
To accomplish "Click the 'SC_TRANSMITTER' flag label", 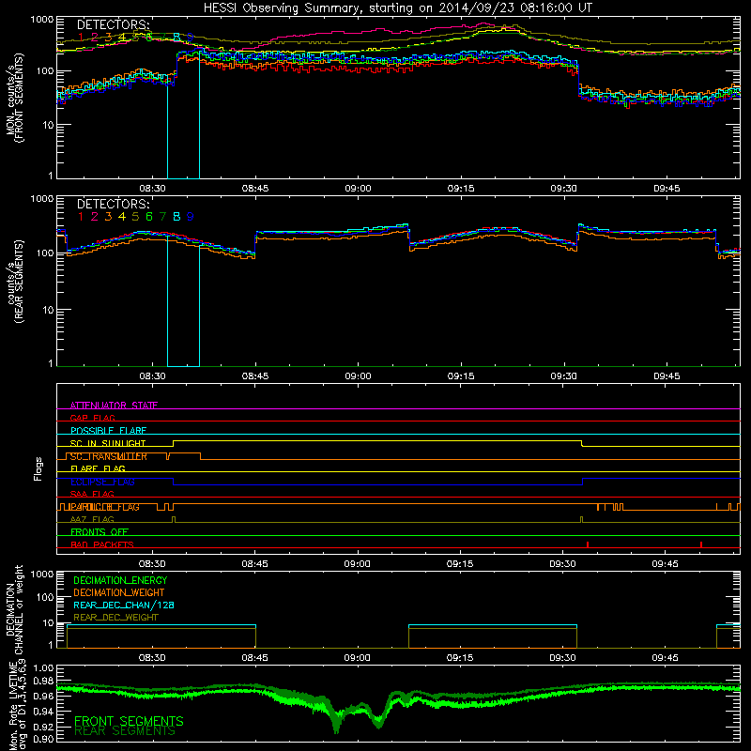I will 109,456.
